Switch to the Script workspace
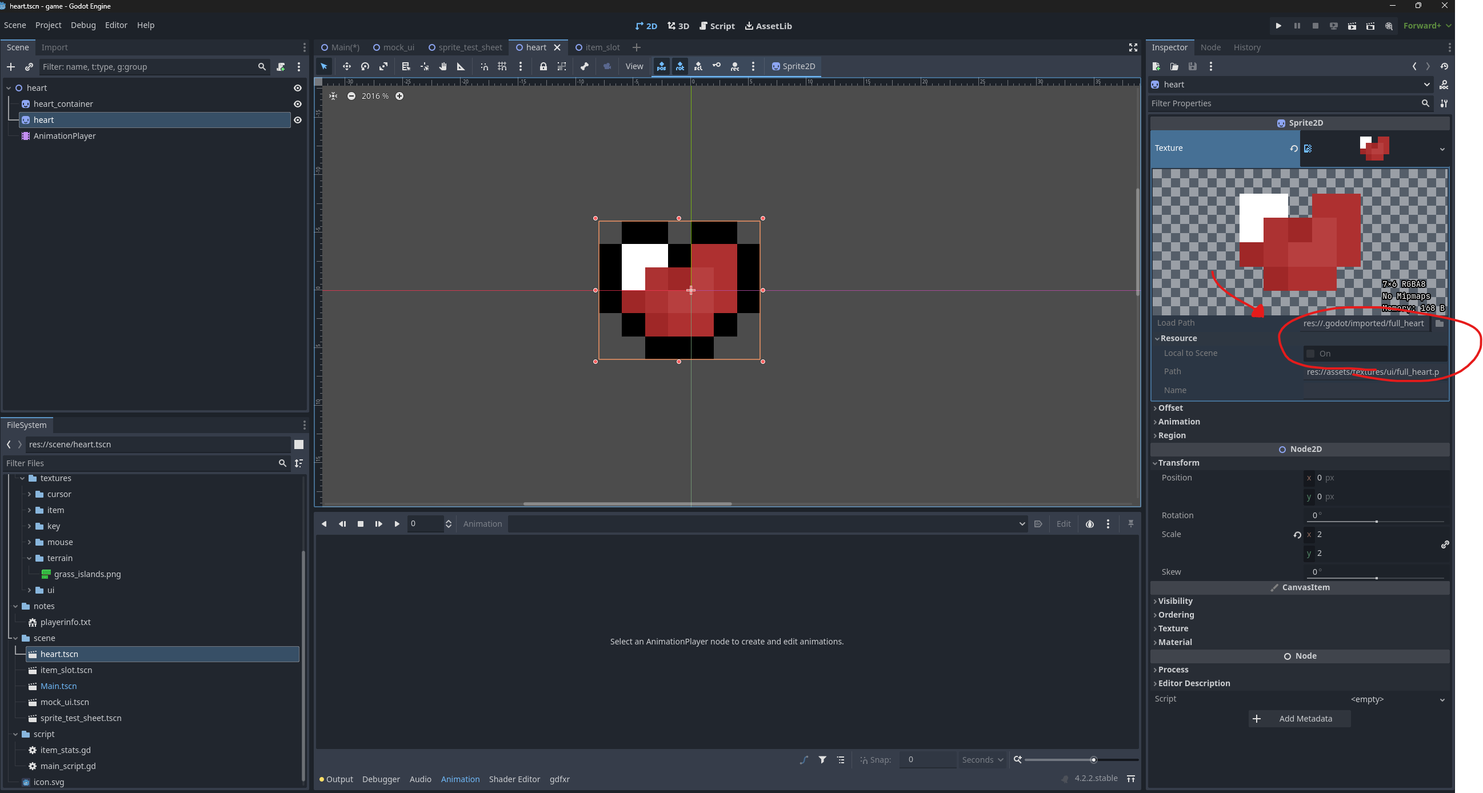 tap(717, 26)
